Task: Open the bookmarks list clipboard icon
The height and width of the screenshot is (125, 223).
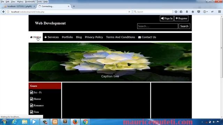Action: click(x=181, y=12)
